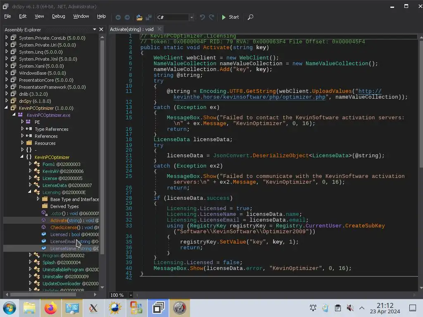Screen dimensions: 423x317
Task: Click Assembly Explorer horizontal scrollbar thumb
Action: tap(43, 294)
